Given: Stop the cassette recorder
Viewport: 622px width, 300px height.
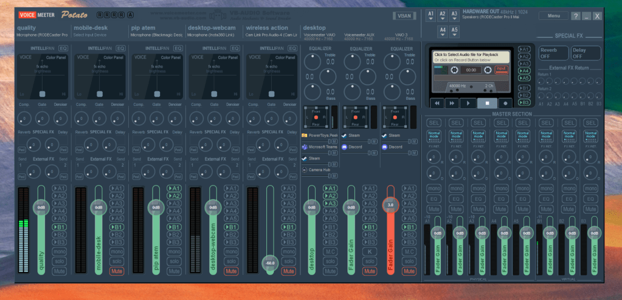Looking at the screenshot, I should tap(487, 103).
